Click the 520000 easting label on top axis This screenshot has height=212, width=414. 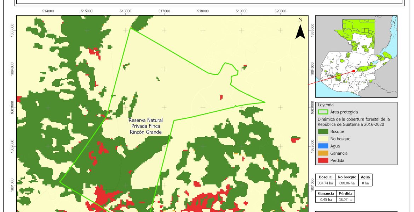[280, 11]
